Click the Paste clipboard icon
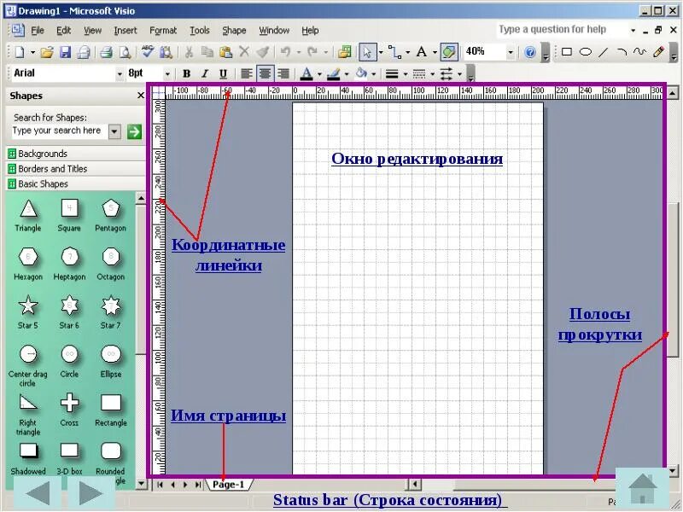 point(225,52)
